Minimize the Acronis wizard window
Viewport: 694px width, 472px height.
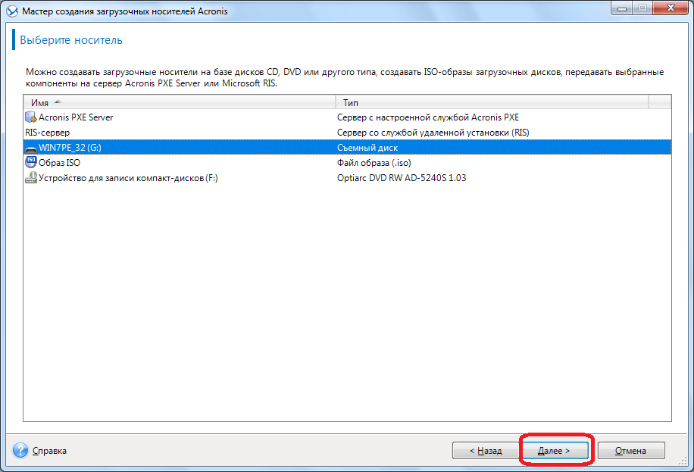622,8
